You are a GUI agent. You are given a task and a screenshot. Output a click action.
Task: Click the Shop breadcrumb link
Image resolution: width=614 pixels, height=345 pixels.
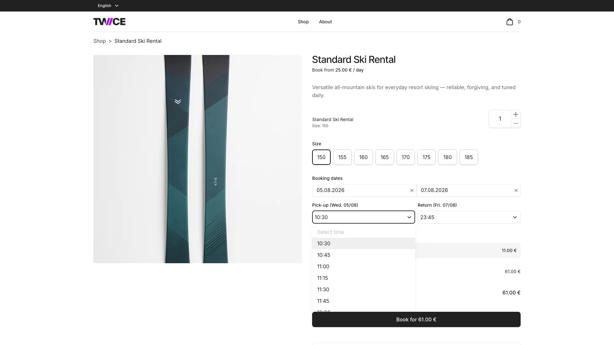99,41
